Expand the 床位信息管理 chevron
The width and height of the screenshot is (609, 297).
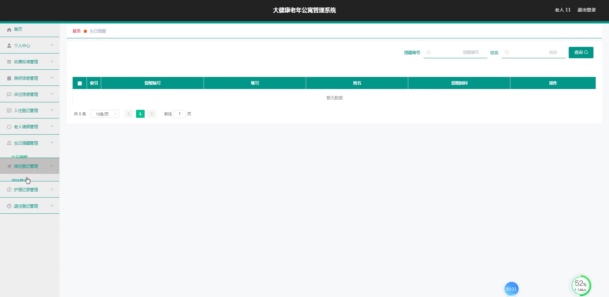[x=52, y=94]
